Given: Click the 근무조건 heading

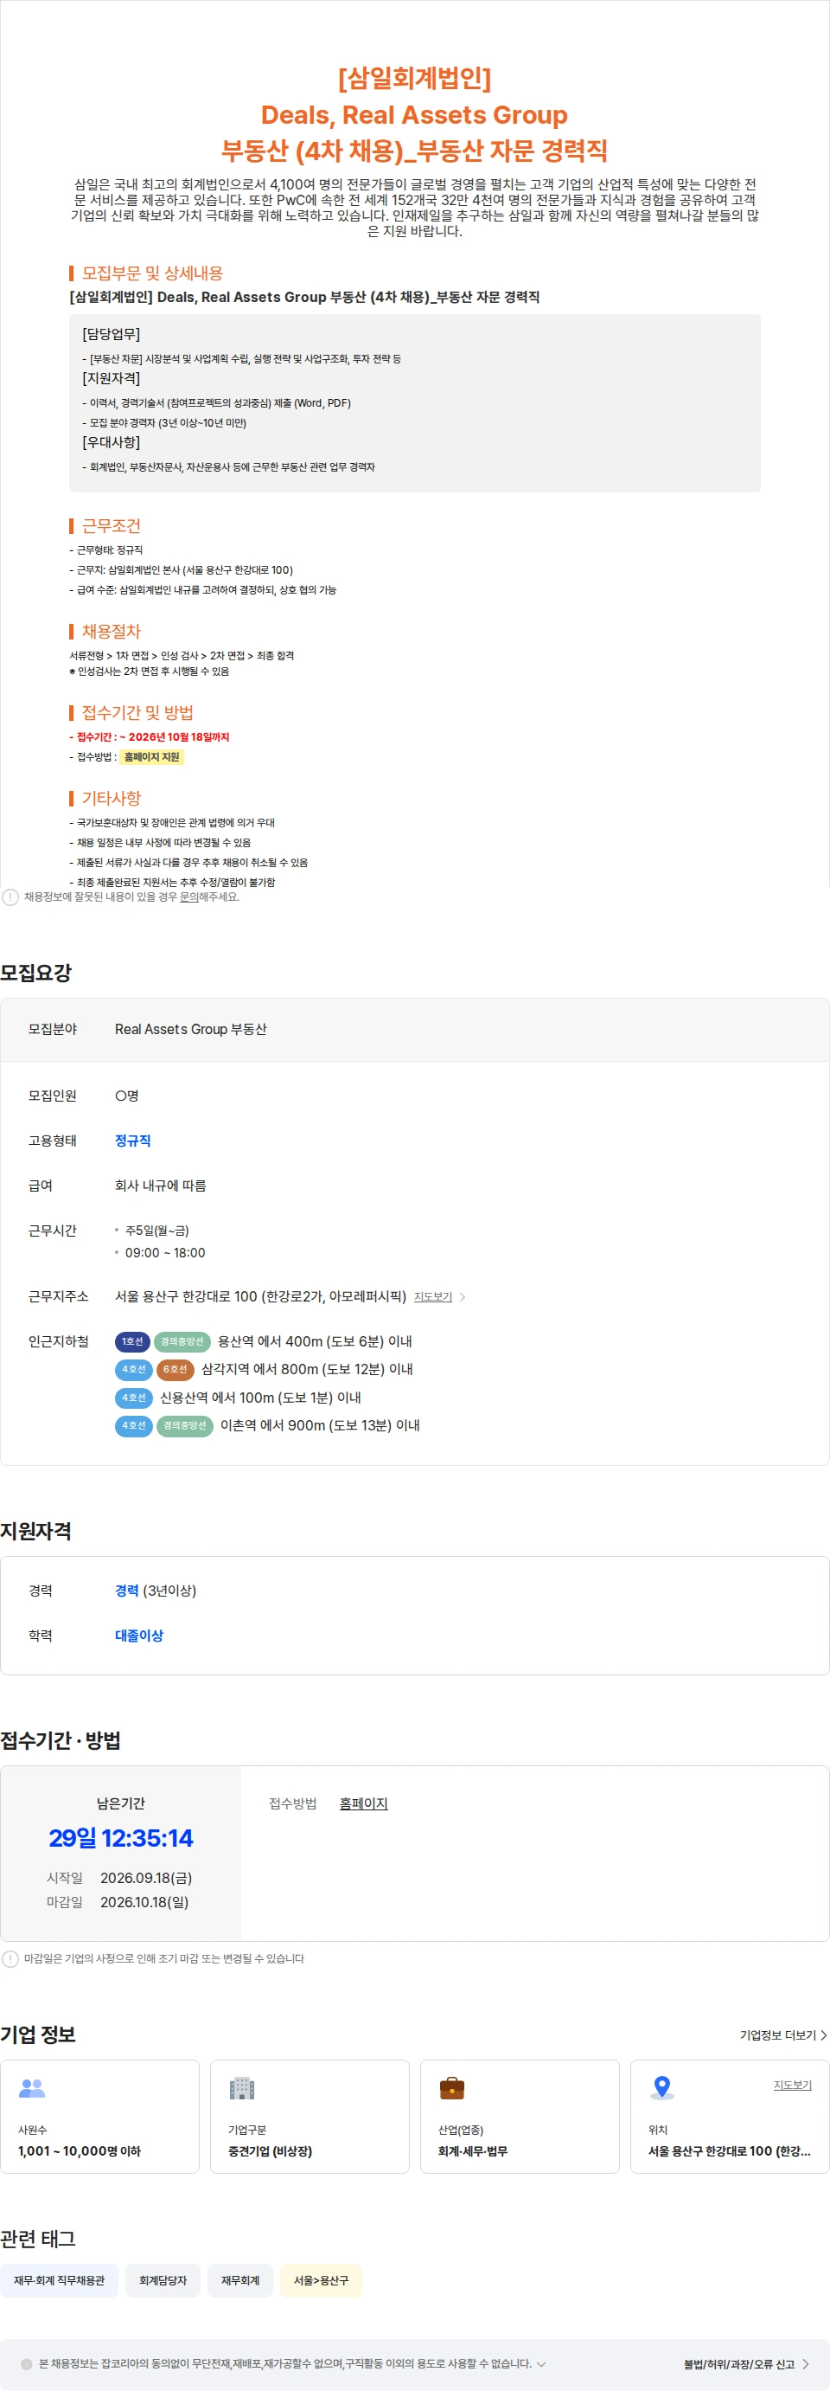Looking at the screenshot, I should click(112, 525).
